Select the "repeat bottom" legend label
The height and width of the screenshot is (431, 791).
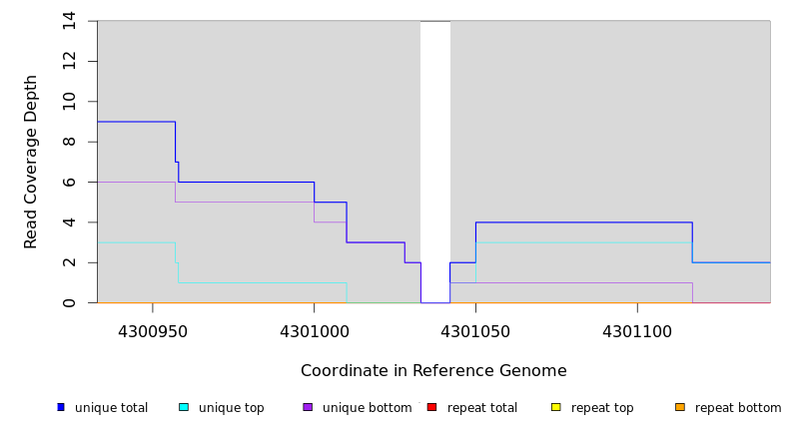click(738, 408)
